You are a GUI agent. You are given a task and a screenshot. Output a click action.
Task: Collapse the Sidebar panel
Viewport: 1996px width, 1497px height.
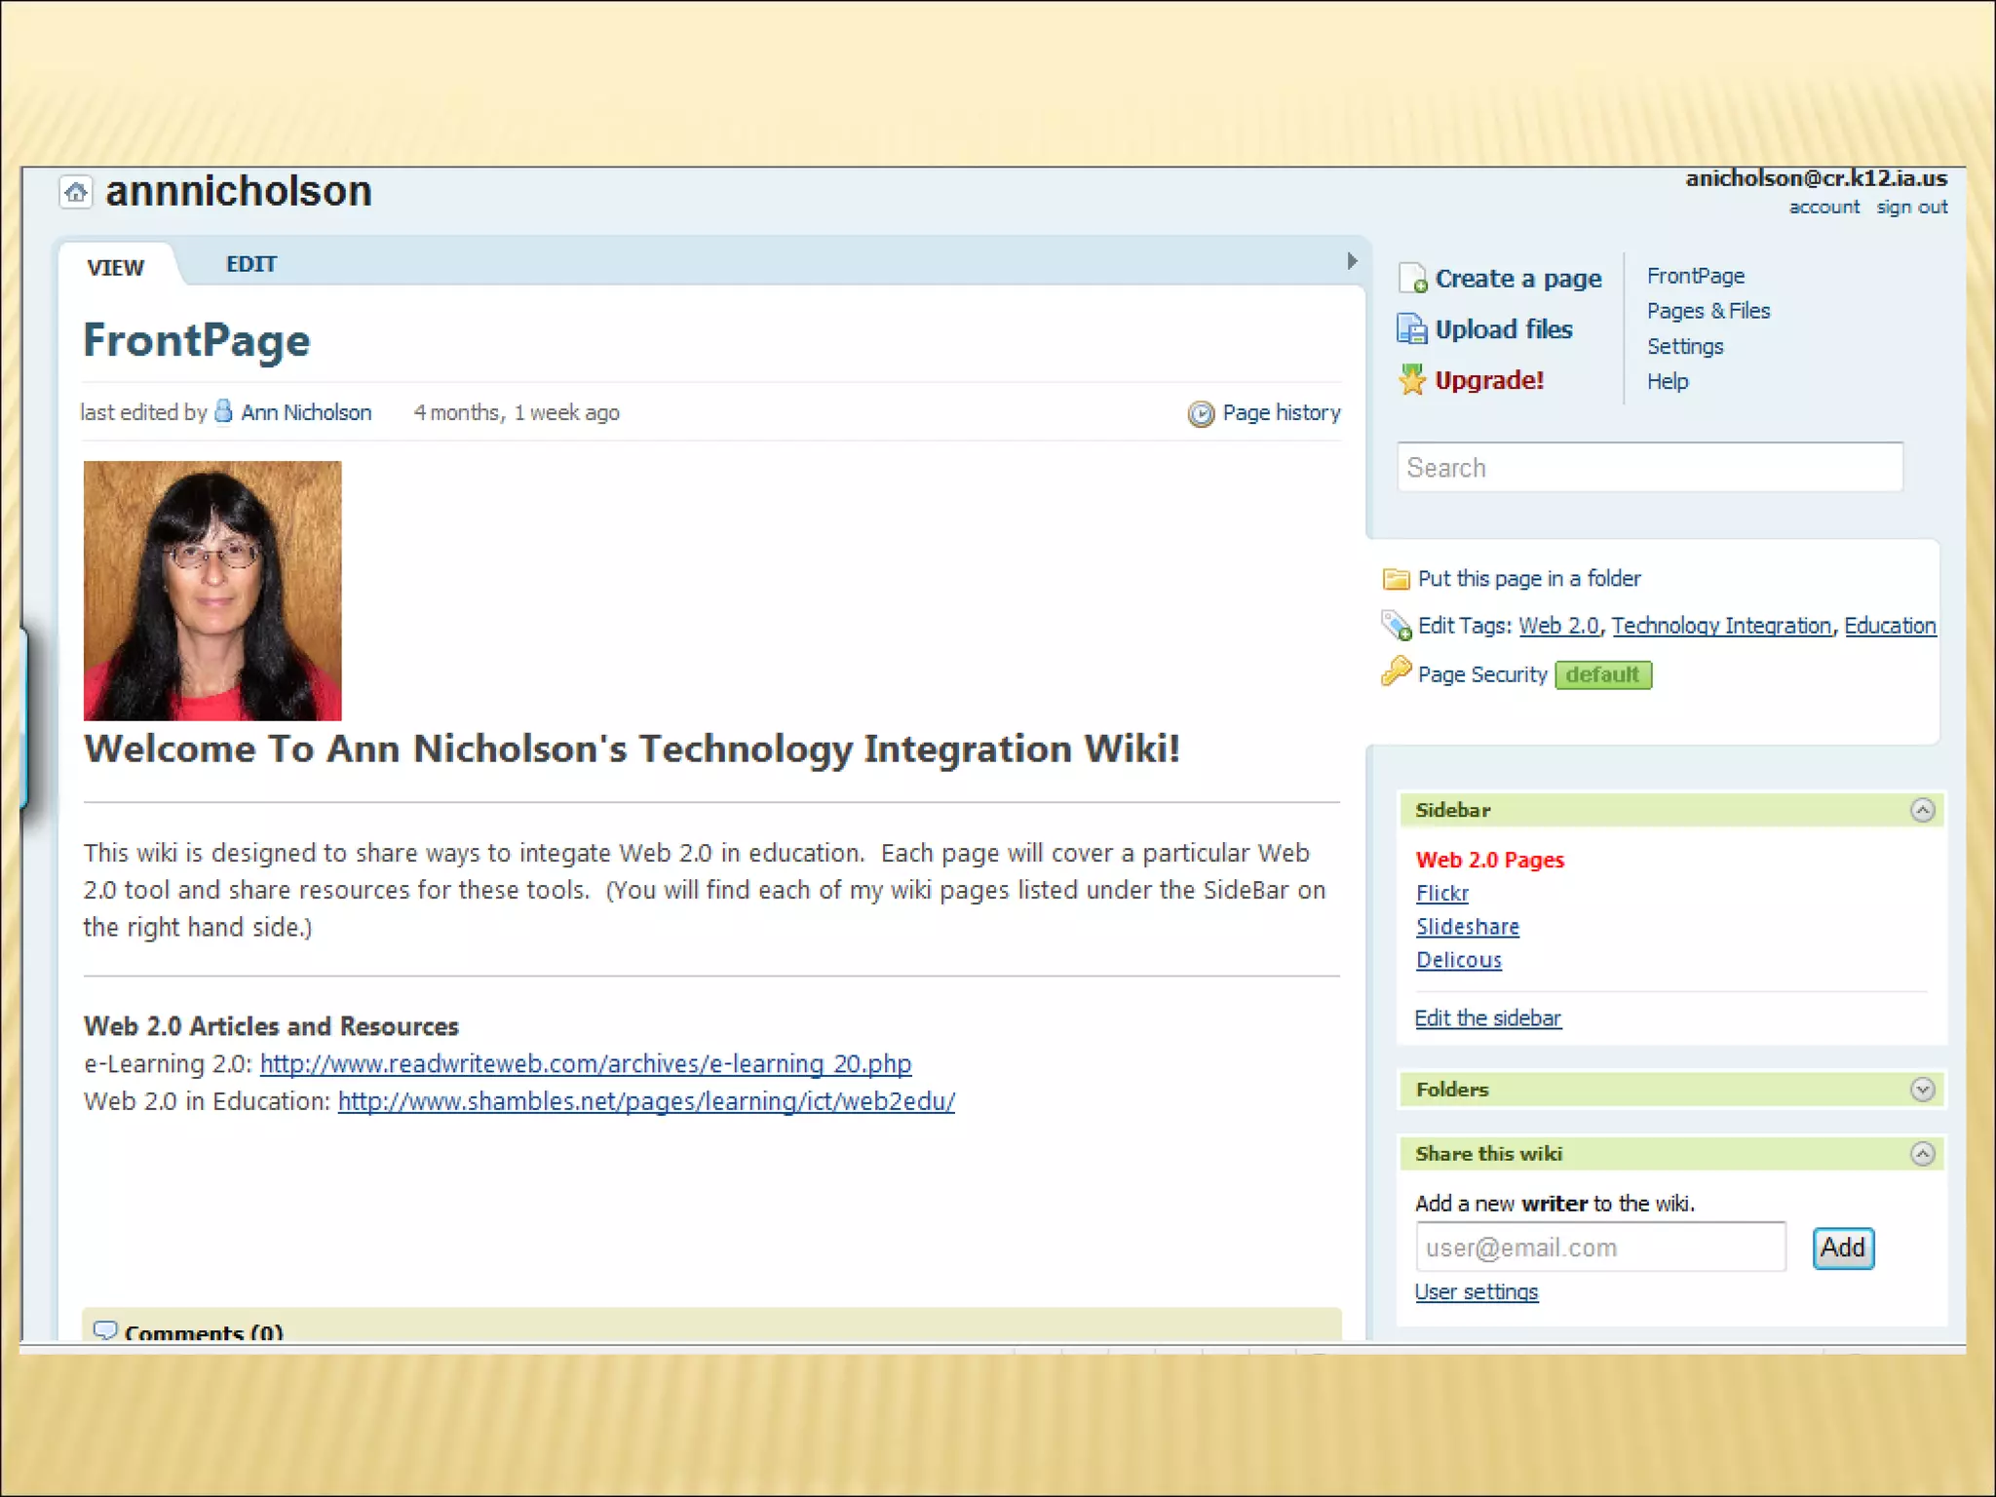(x=1922, y=811)
